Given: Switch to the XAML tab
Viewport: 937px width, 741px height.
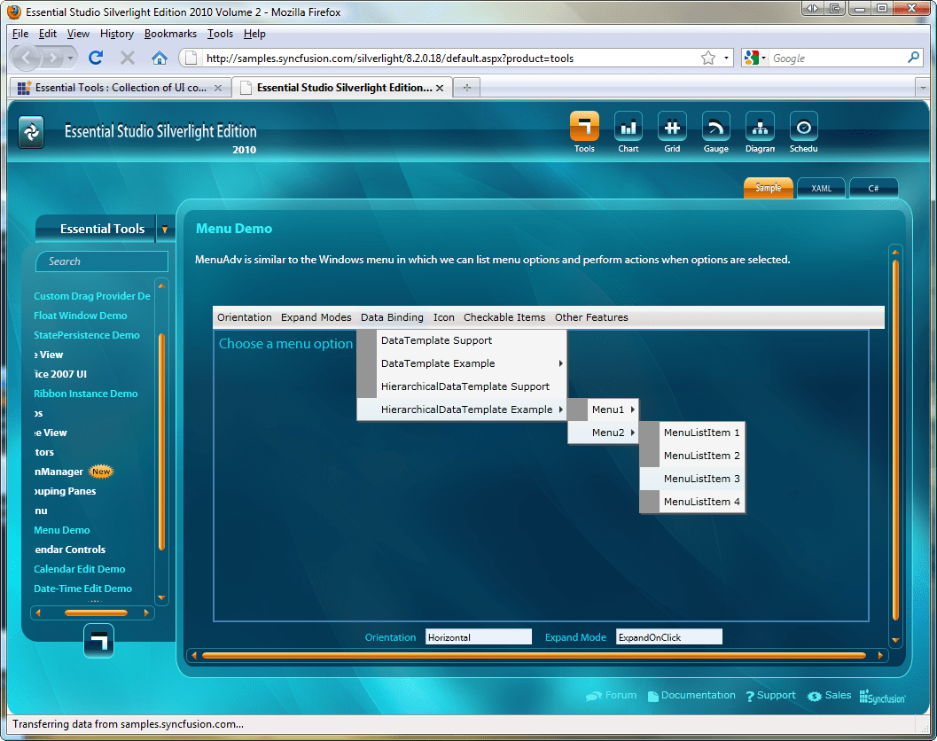Looking at the screenshot, I should (821, 188).
